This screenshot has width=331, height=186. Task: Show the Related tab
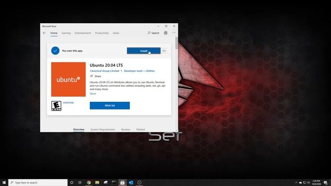click(141, 130)
